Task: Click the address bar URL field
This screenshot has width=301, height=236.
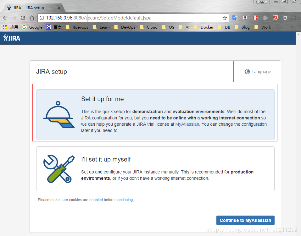Action: pos(133,18)
